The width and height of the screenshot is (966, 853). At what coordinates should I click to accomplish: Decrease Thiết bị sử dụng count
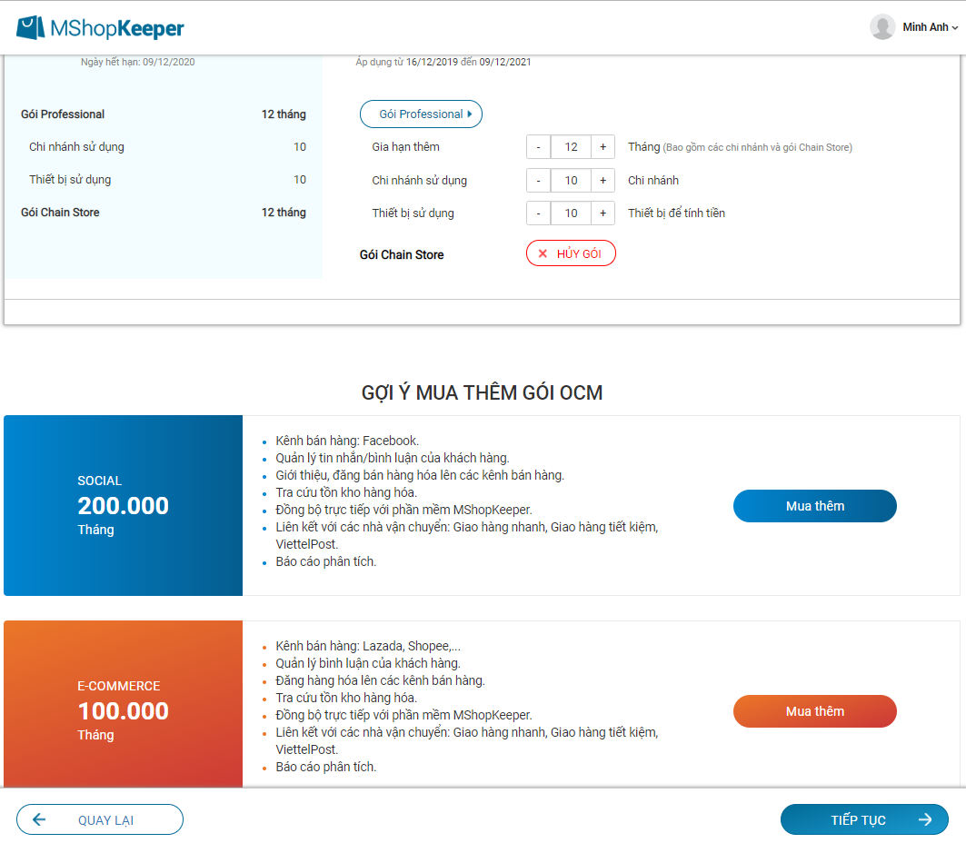click(x=539, y=213)
